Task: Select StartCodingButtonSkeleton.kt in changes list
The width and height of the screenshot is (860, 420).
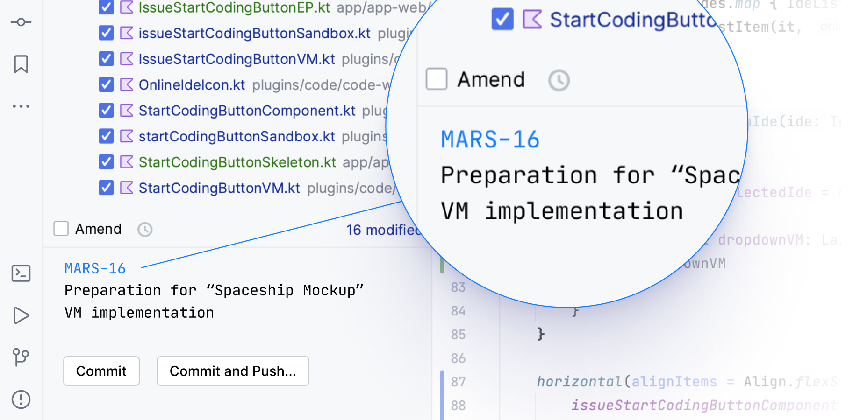Action: pyautogui.click(x=237, y=162)
